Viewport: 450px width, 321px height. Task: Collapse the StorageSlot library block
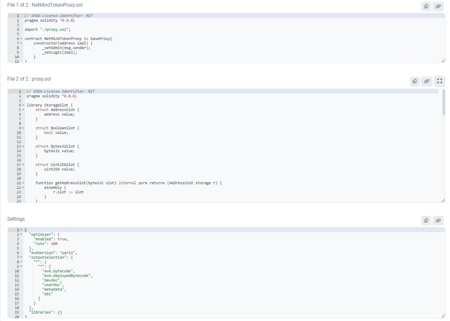tap(23, 105)
